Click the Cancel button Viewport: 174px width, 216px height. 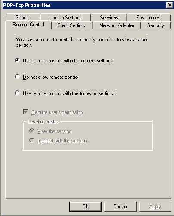click(x=120, y=207)
